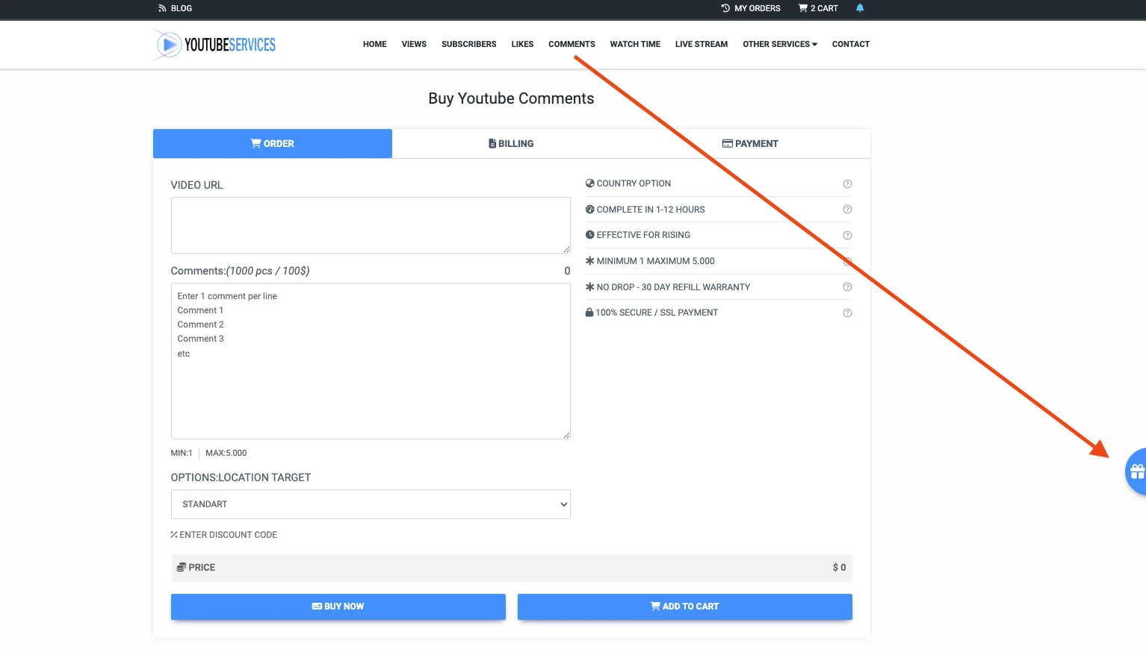1146x652 pixels.
Task: Click help icon for No Drop refill warranty
Action: tap(847, 287)
